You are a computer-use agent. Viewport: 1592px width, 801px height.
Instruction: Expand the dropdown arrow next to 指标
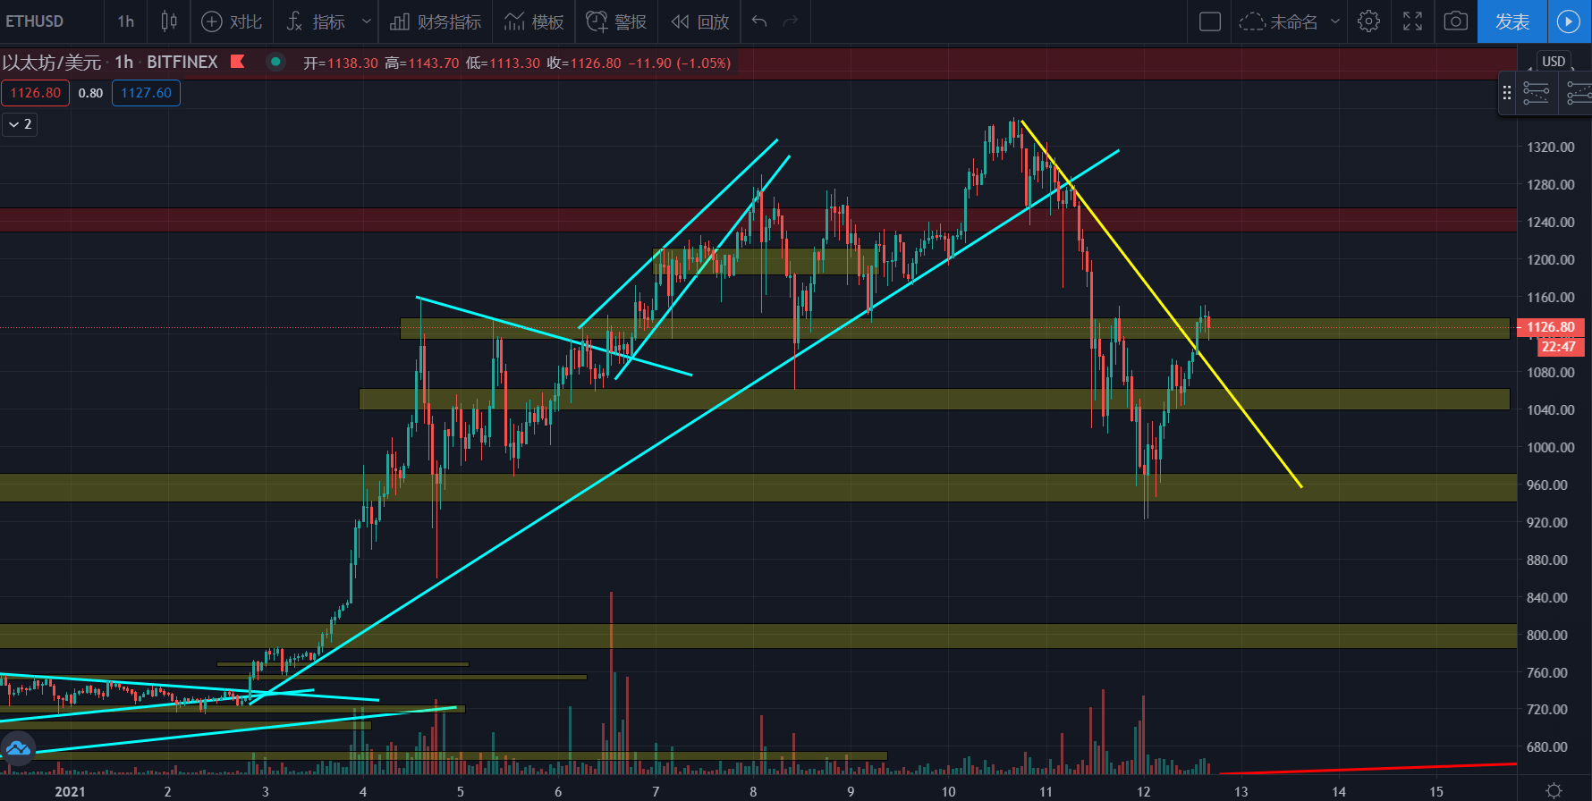[x=366, y=21]
